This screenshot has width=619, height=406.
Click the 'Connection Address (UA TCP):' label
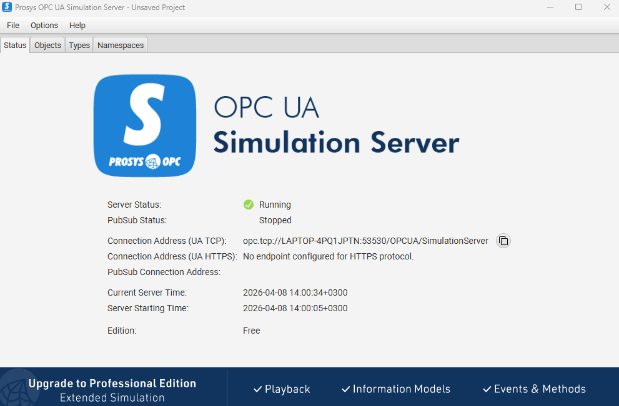(x=167, y=241)
